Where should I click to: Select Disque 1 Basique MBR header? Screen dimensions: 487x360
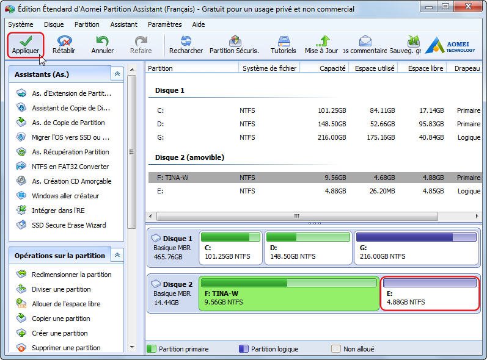(172, 248)
